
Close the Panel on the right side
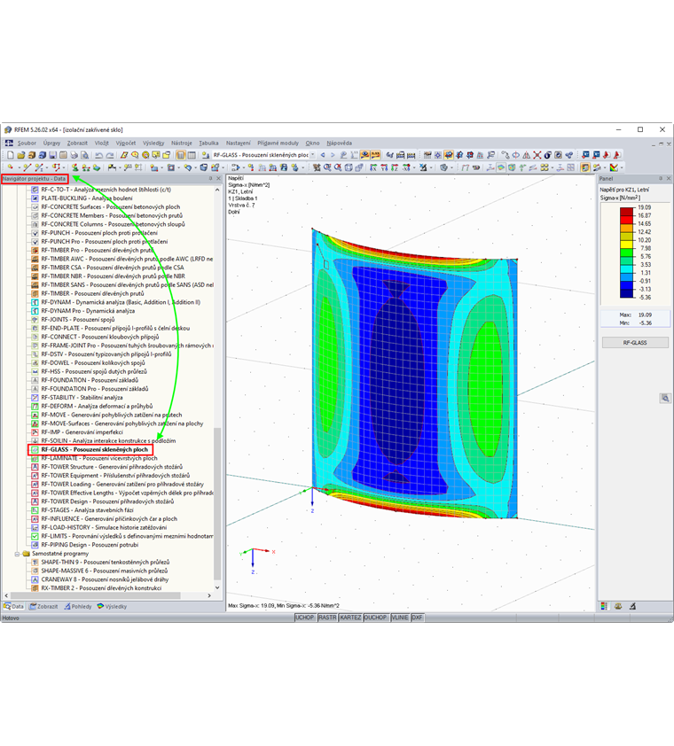669,178
